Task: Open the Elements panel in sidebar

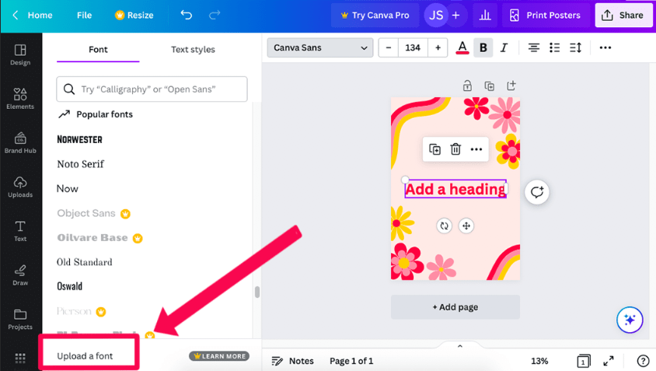Action: [x=20, y=97]
